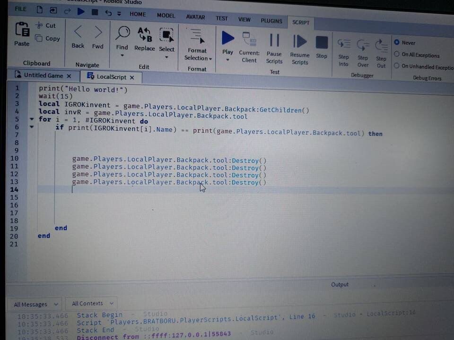Switch to the SCRIPT ribbon tab
Viewport: 454px width, 340px height.
(301, 22)
